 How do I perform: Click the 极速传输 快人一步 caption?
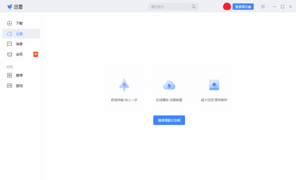point(124,100)
